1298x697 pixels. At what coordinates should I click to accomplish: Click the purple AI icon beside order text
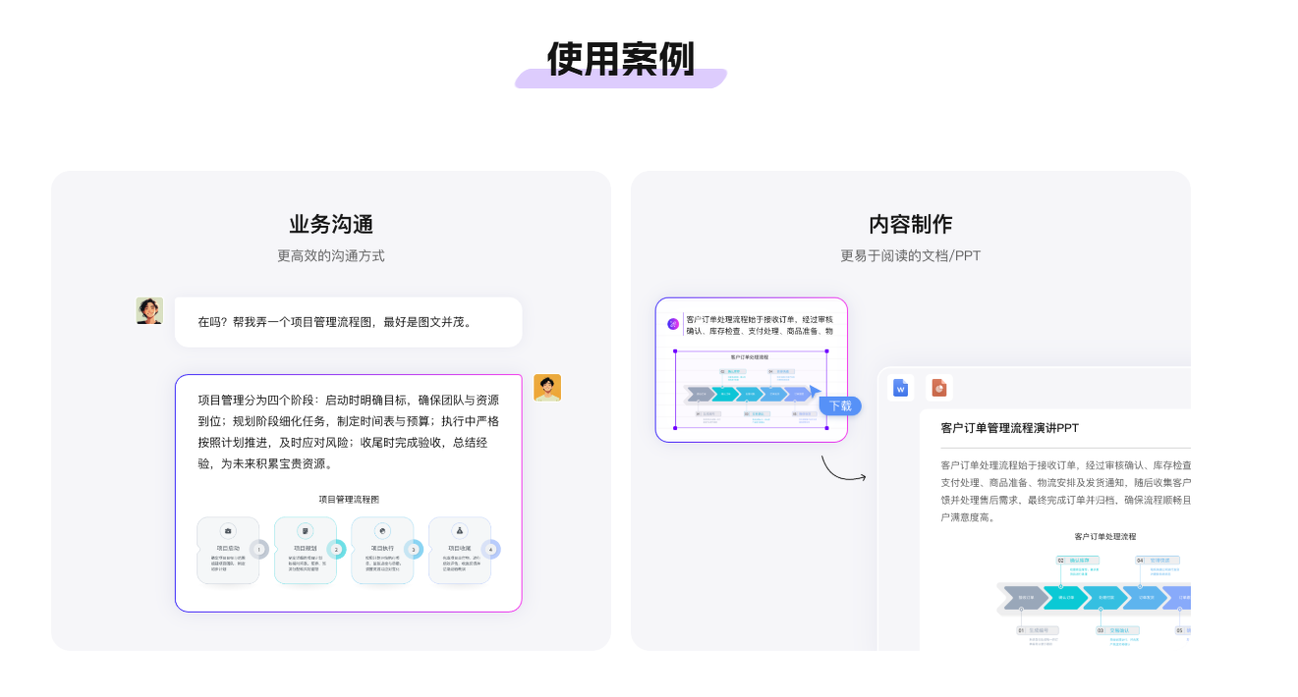673,324
